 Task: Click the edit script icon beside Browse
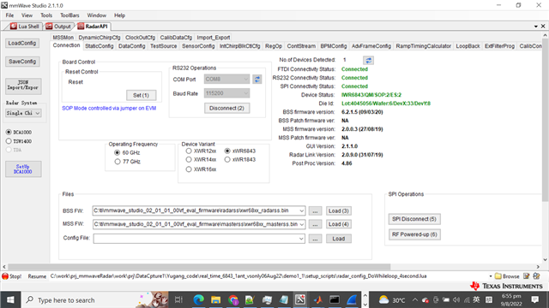[x=526, y=276]
